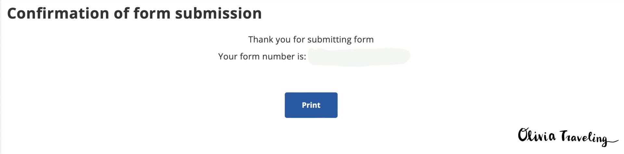Click the word 'you' in the thank-you message
Image resolution: width=624 pixels, height=154 pixels.
pos(283,39)
